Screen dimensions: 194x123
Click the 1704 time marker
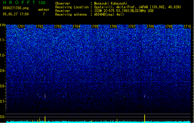pyautogui.click(x=76, y=26)
